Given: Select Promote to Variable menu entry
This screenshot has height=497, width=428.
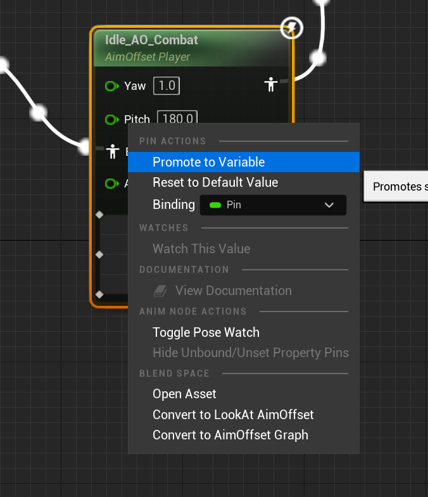Looking at the screenshot, I should (244, 162).
